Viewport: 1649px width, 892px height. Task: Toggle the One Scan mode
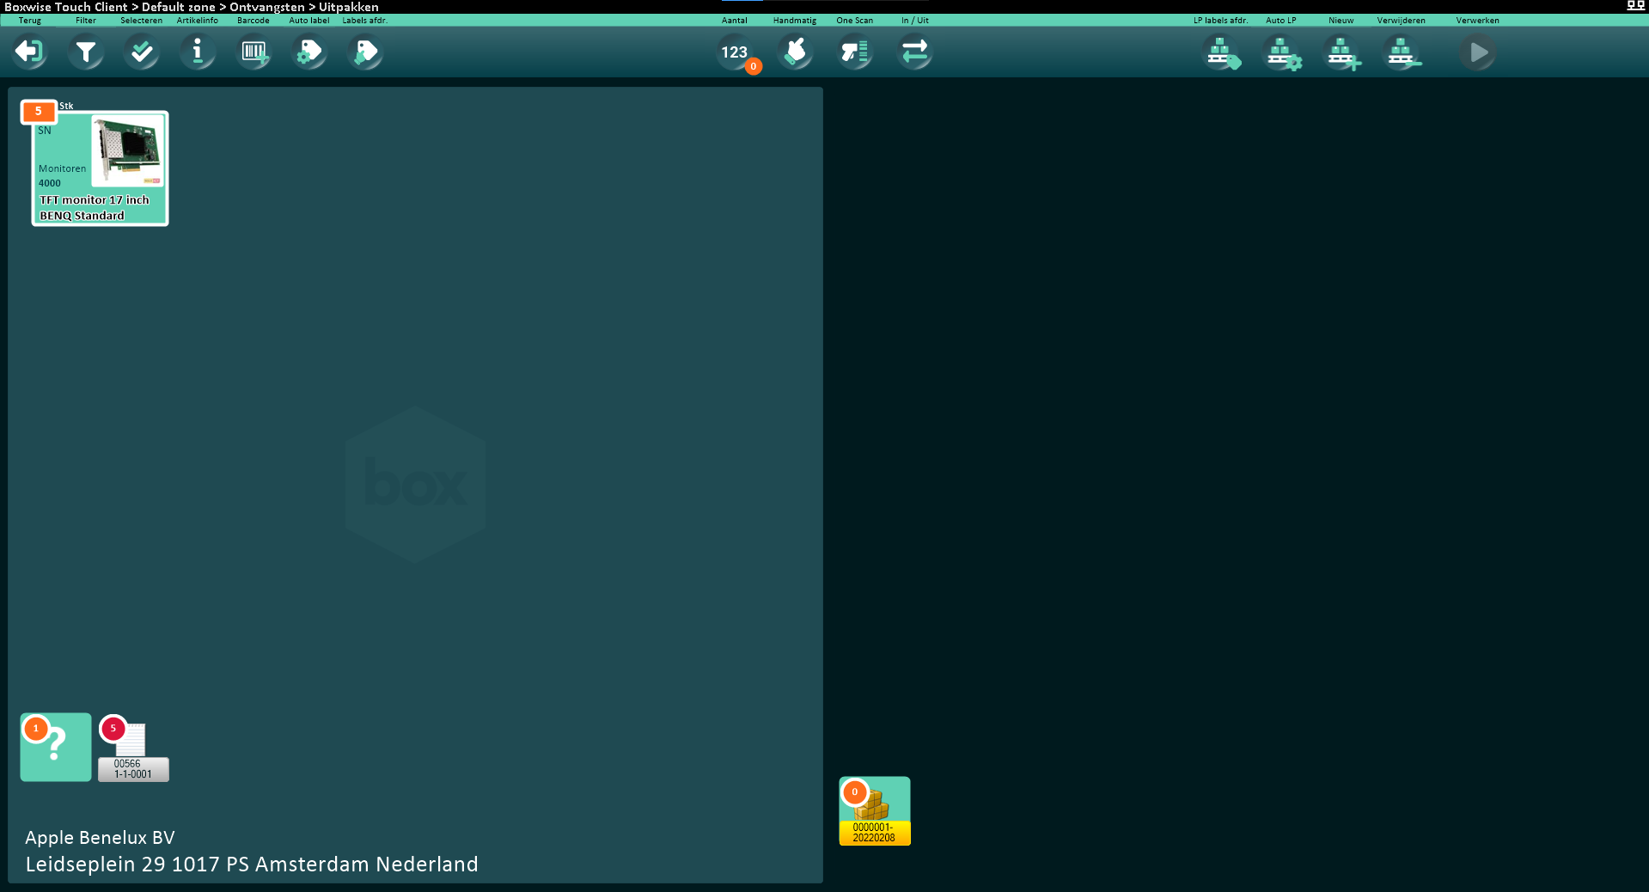pyautogui.click(x=855, y=52)
